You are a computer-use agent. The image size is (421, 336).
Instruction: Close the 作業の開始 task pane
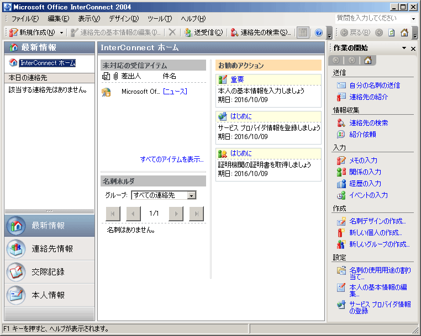click(413, 49)
